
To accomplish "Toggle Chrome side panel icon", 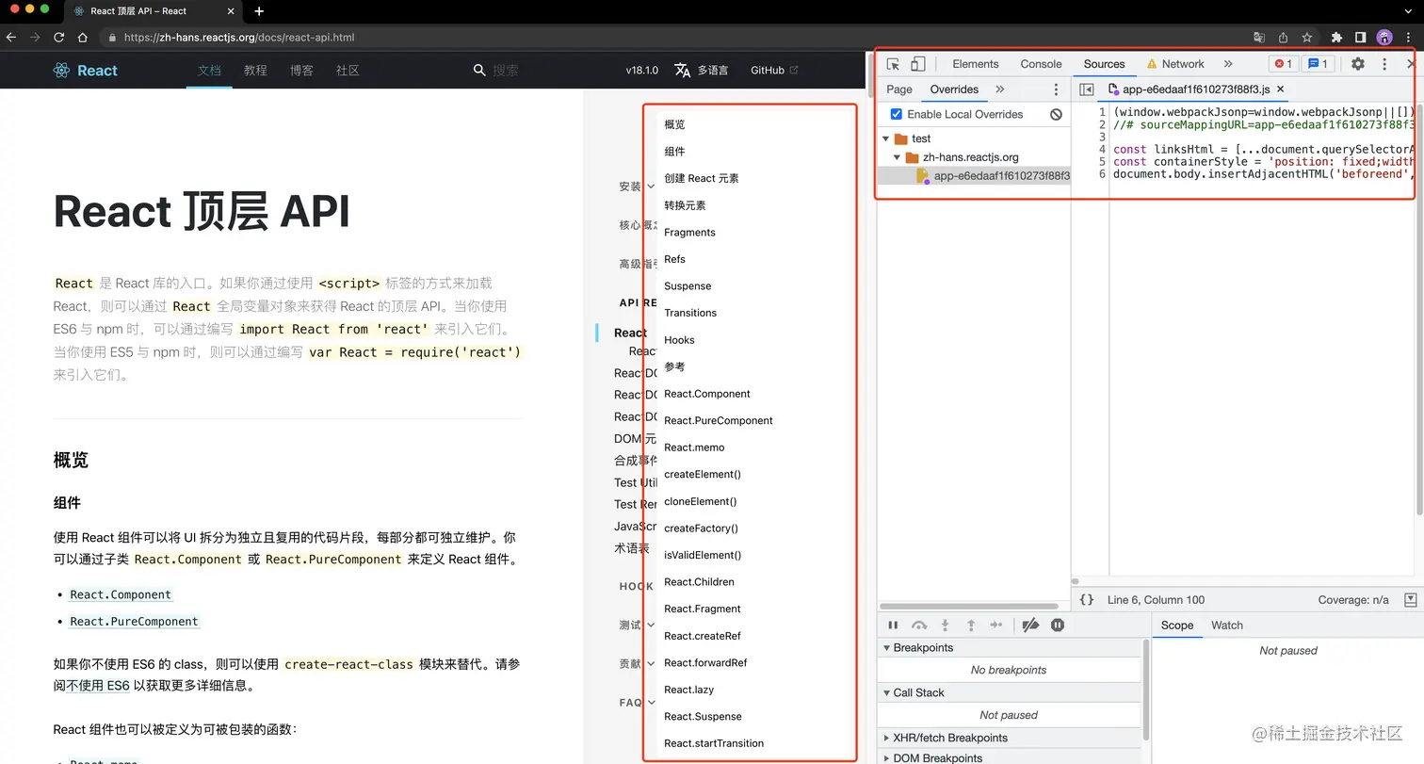I will tap(1360, 38).
